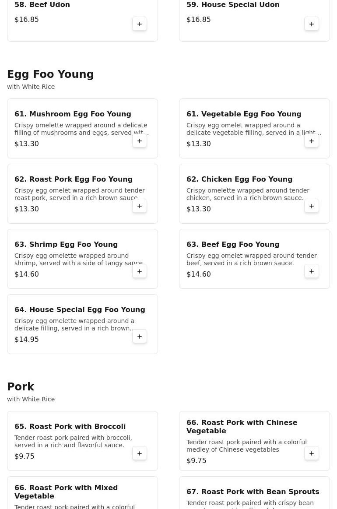Open Mushroom Egg Foo Young item title
This screenshot has width=337, height=509.
(x=73, y=114)
